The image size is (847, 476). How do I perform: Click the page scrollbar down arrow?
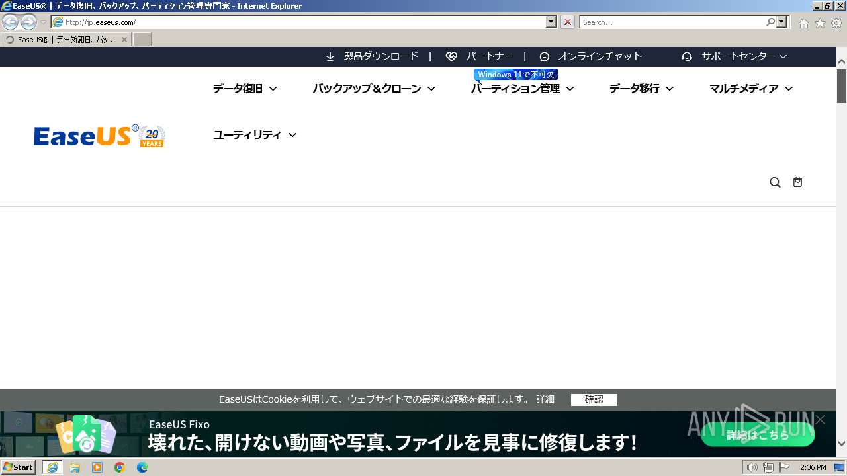842,444
